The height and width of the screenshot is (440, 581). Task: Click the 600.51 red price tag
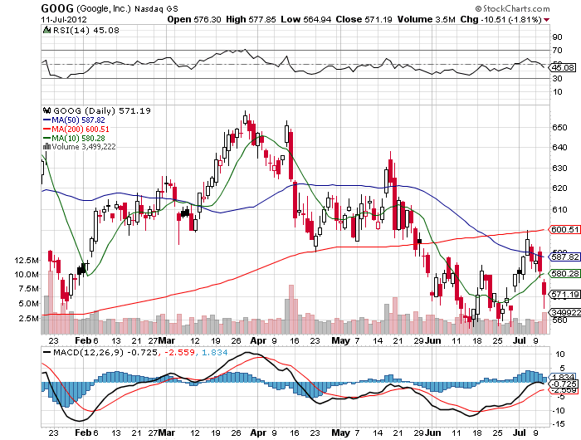tap(564, 229)
